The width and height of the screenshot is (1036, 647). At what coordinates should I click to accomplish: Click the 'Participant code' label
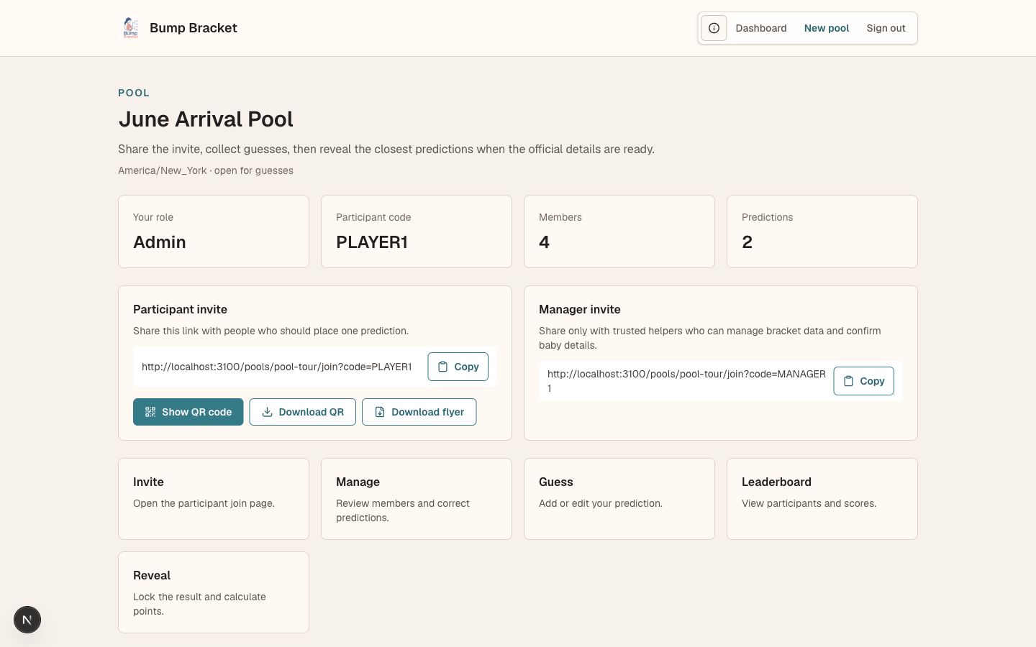[373, 217]
